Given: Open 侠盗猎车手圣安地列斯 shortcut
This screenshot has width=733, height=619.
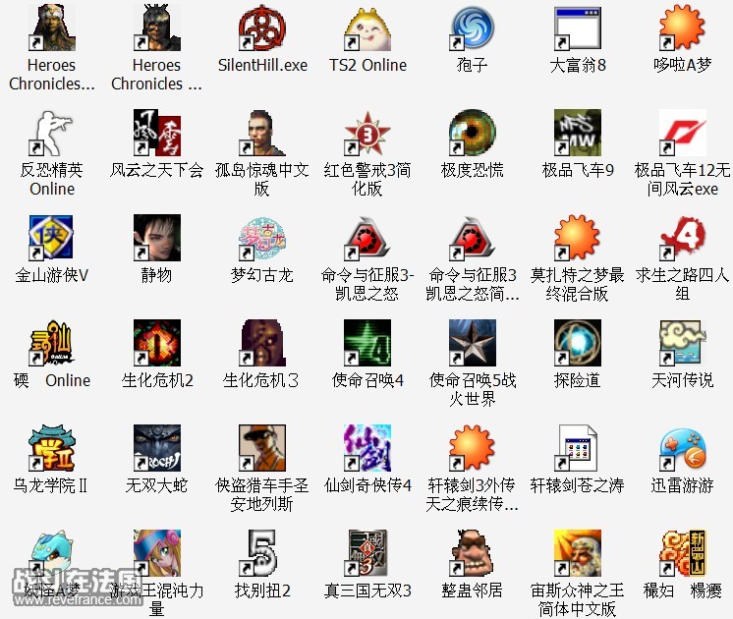Looking at the screenshot, I should coord(261,448).
